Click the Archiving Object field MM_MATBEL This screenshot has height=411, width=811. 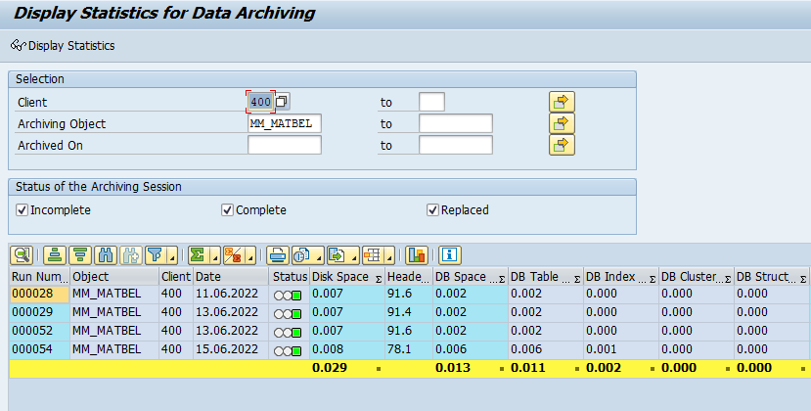[285, 123]
